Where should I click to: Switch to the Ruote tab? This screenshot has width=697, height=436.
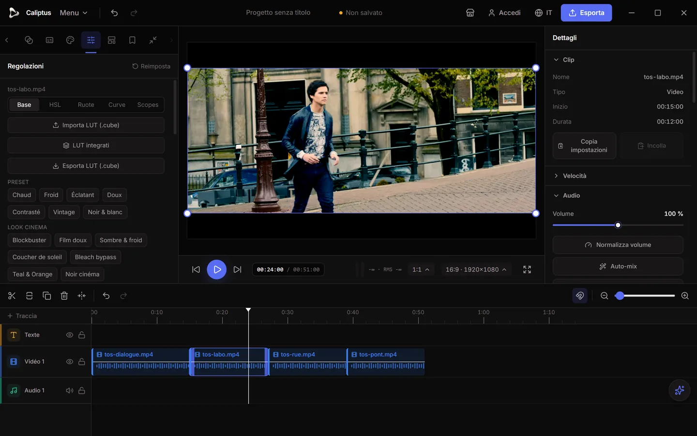(86, 105)
